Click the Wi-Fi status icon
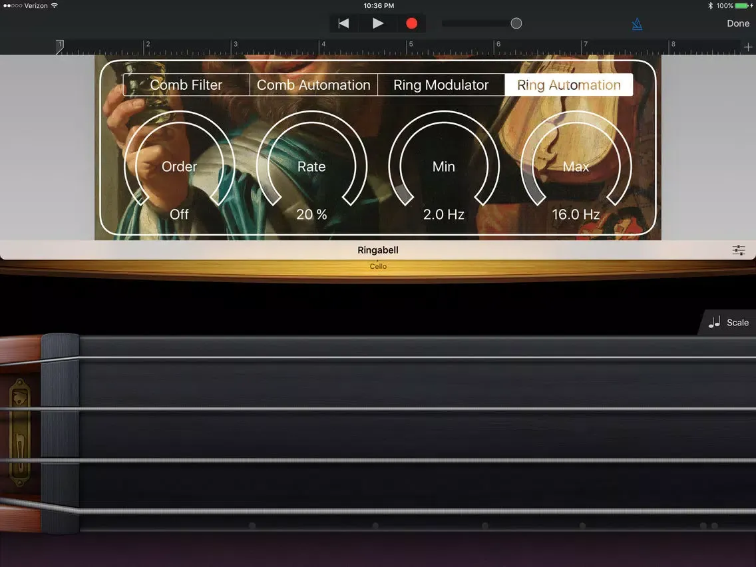 tap(54, 5)
